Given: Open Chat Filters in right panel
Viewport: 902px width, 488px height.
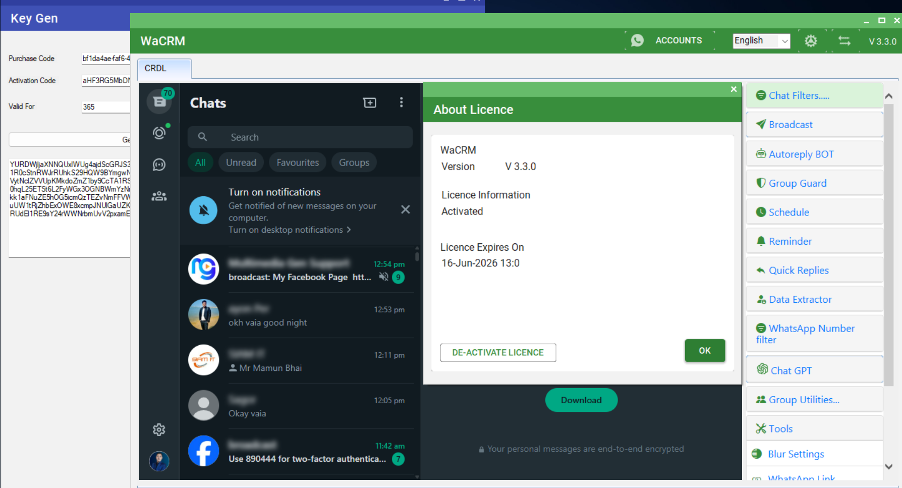Looking at the screenshot, I should [814, 95].
